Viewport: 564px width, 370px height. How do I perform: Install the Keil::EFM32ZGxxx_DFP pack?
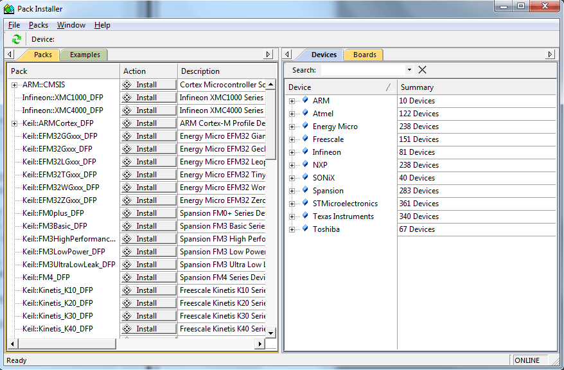coord(148,200)
